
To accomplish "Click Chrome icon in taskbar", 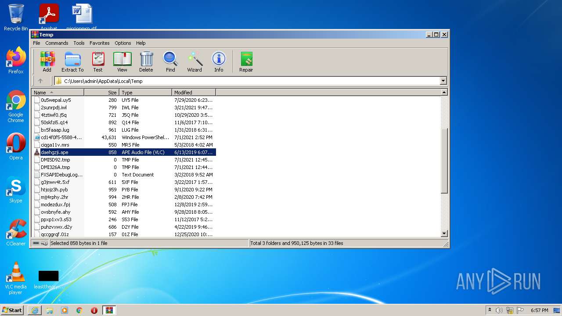I will 79,310.
